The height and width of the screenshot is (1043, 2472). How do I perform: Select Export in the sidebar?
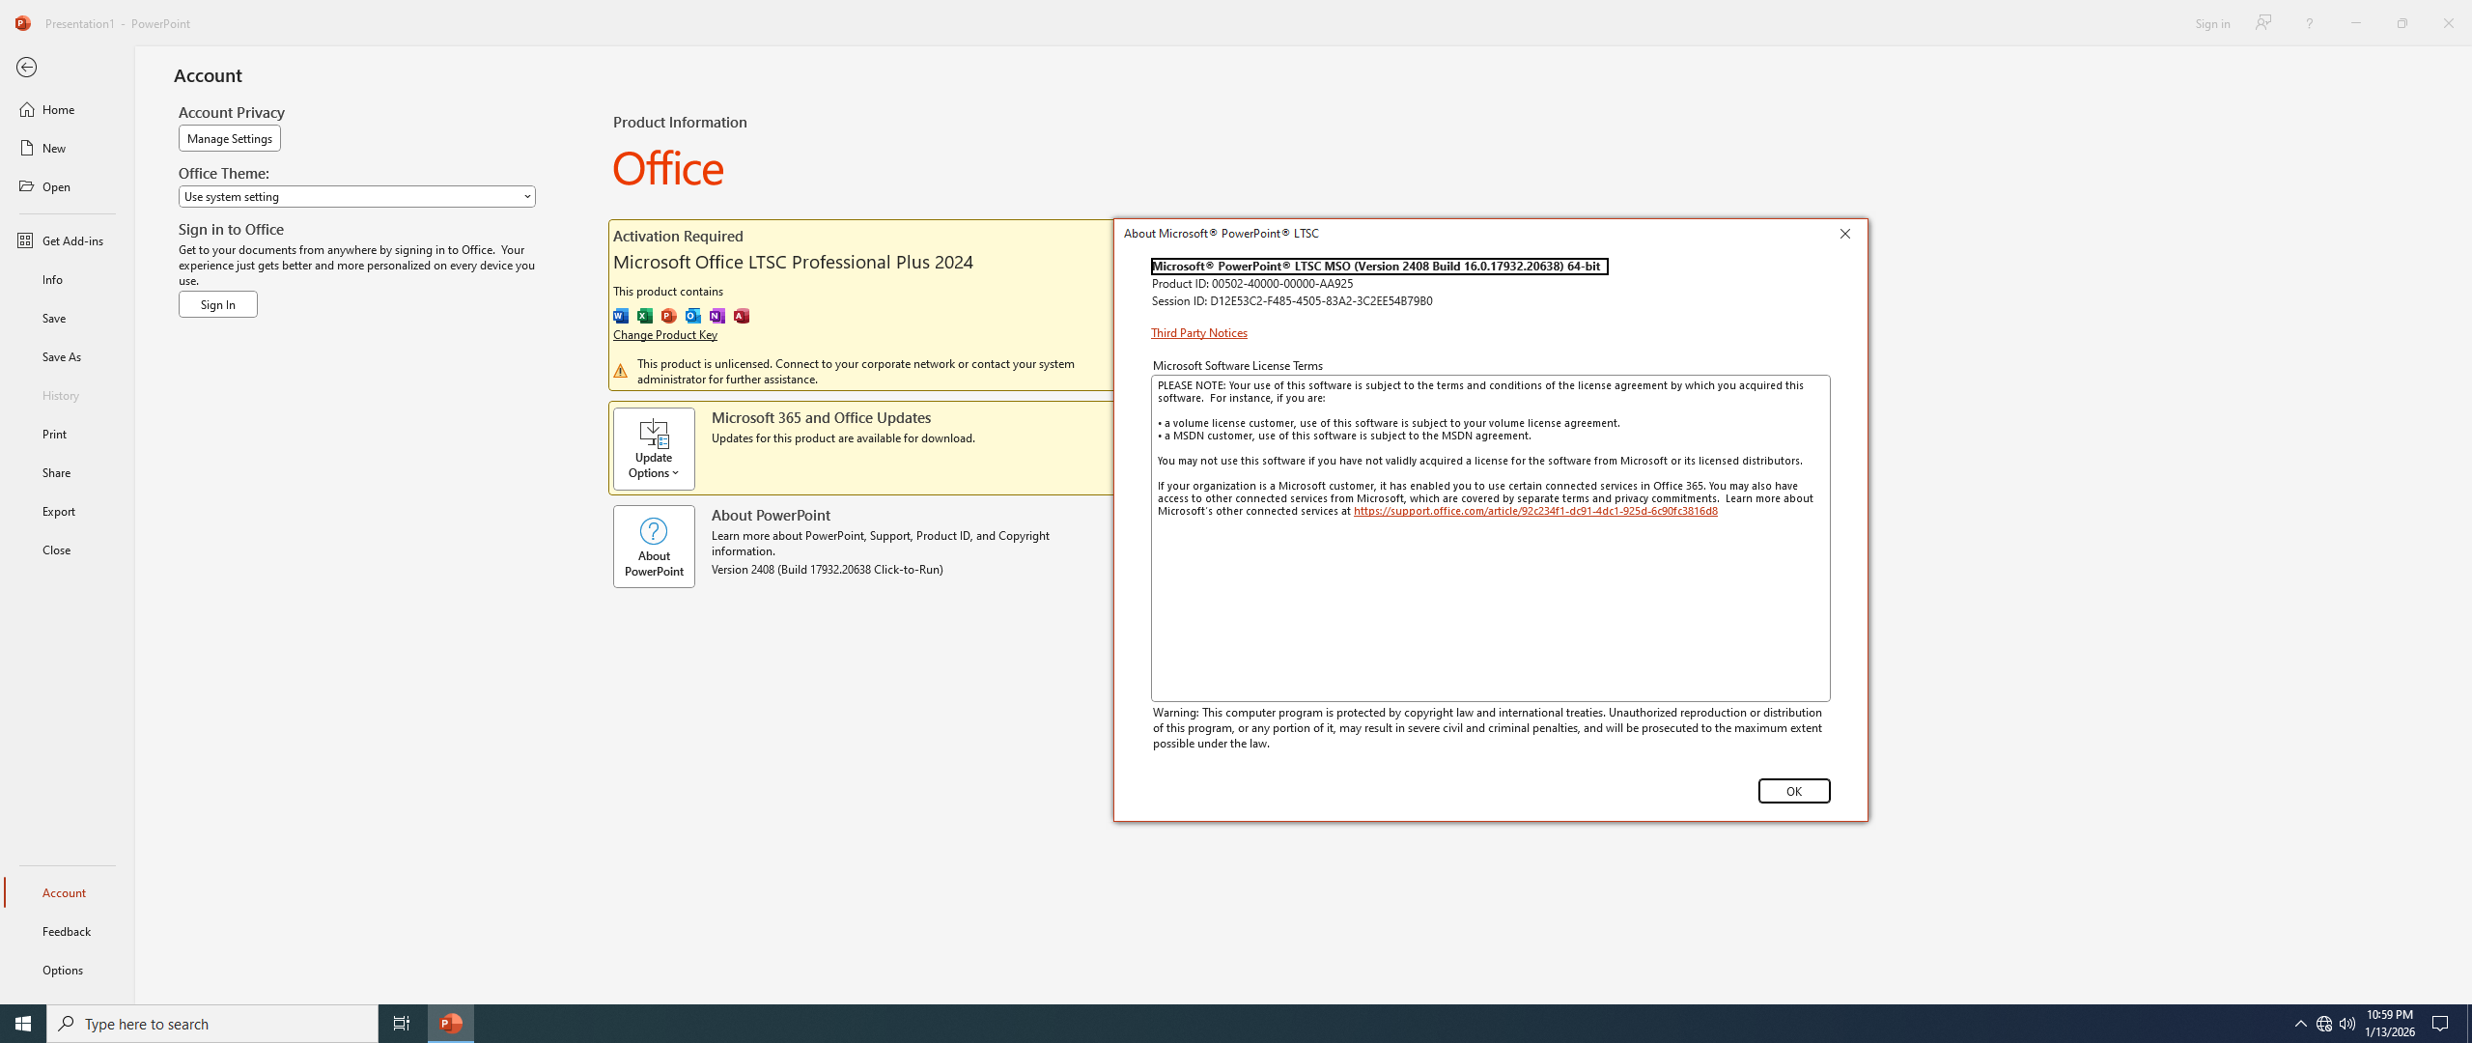59,511
